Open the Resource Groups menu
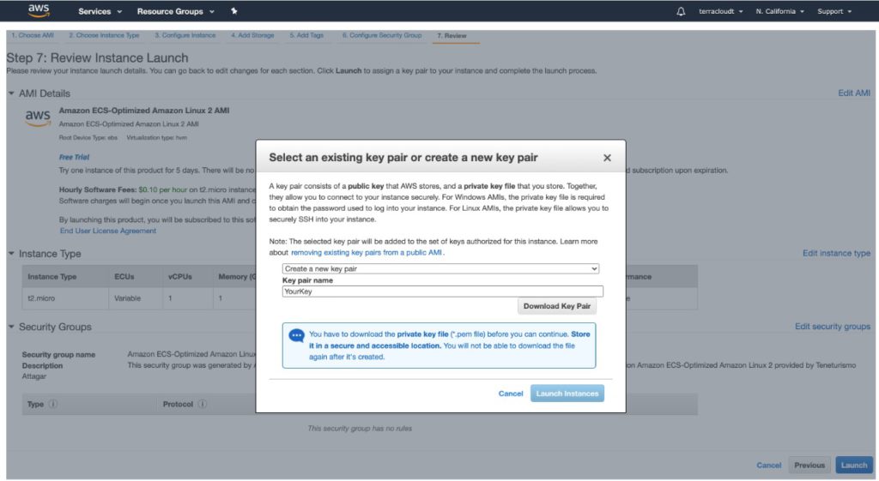Screen dimensions: 879x481 point(176,11)
